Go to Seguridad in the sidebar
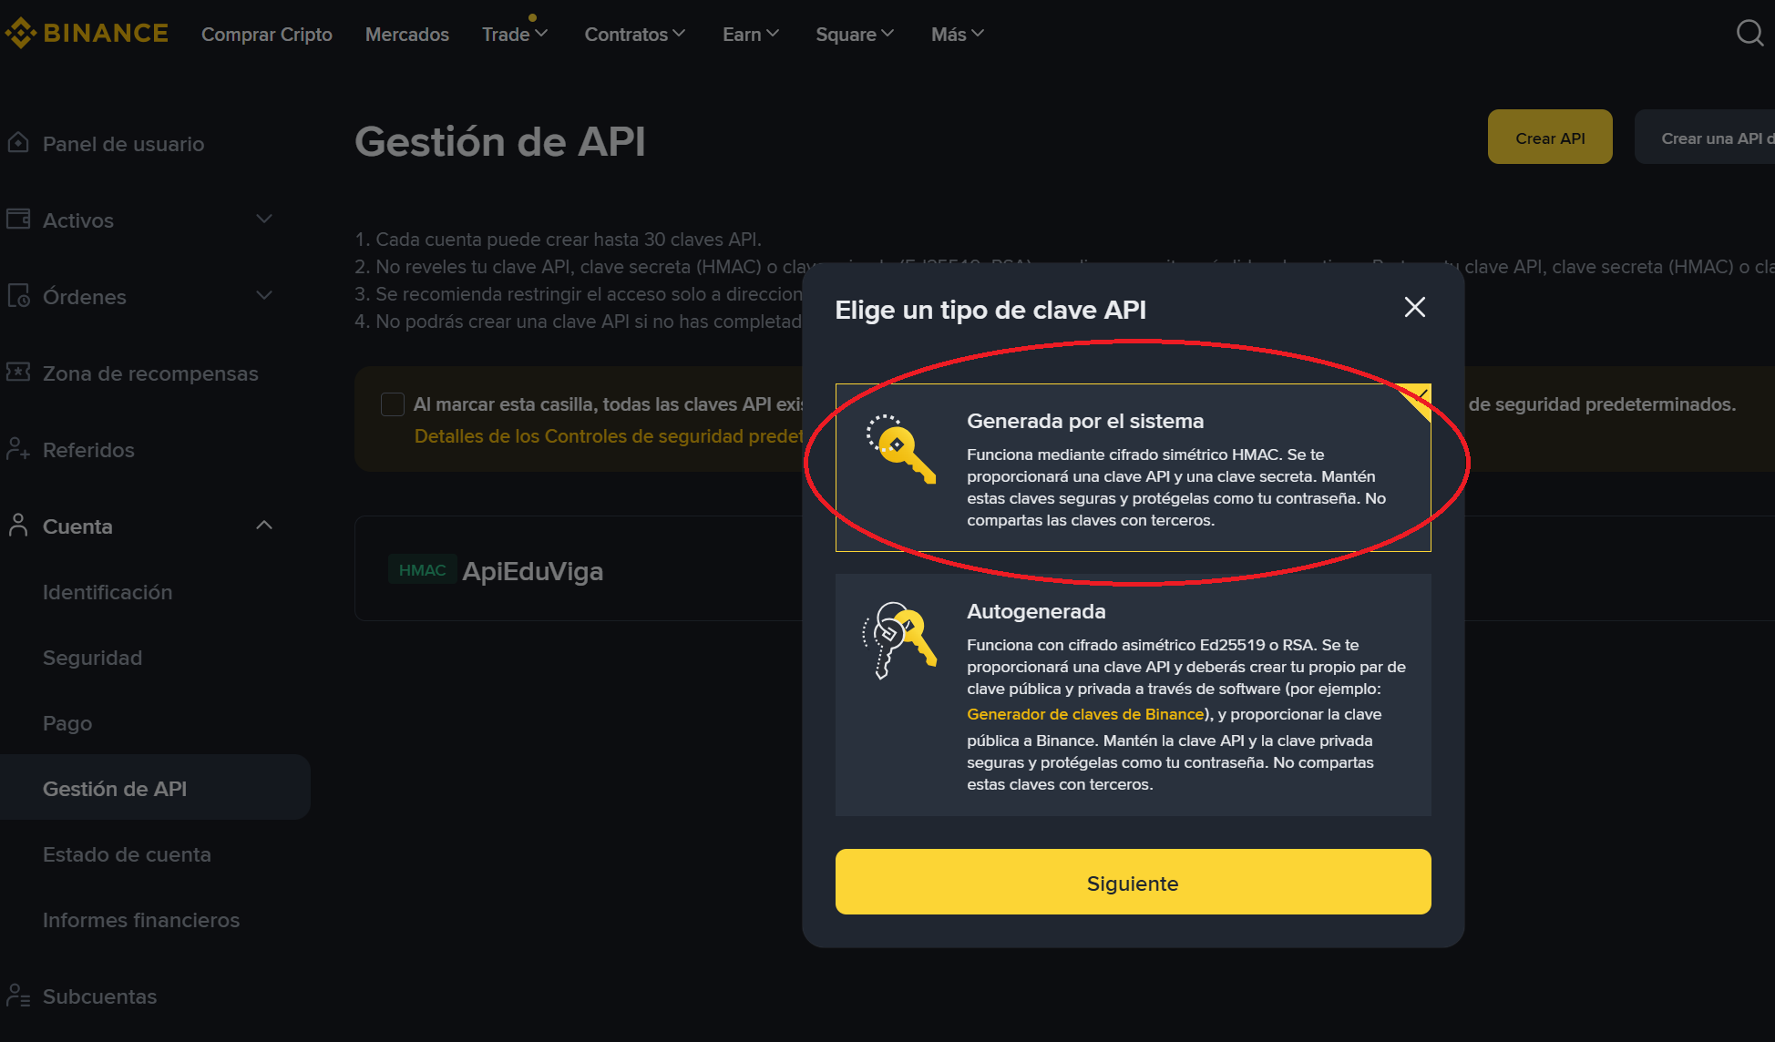This screenshot has height=1042, width=1775. [92, 658]
